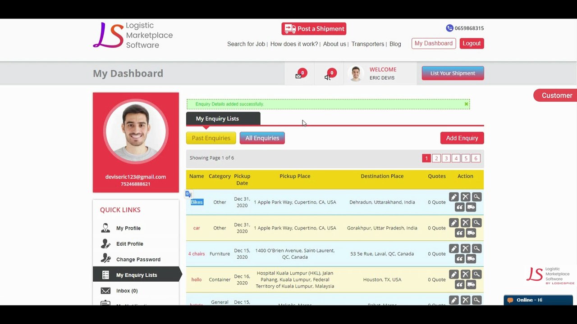Delete the Bikes enquiry with X icon
577x324 pixels.
[x=465, y=197]
